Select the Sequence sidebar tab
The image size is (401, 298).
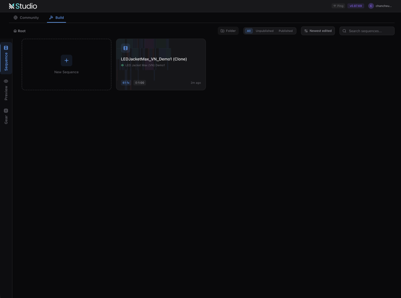pyautogui.click(x=6, y=58)
